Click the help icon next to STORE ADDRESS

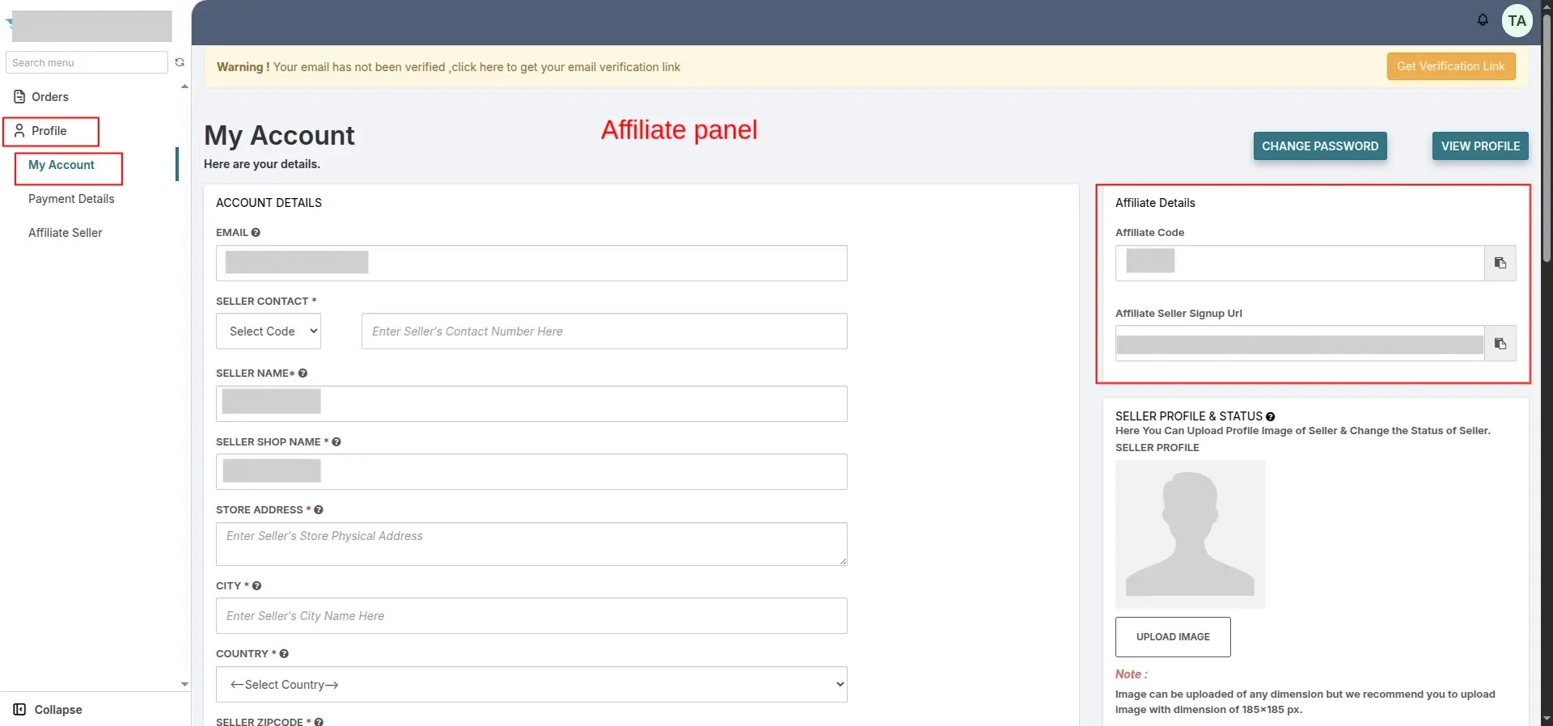(319, 509)
